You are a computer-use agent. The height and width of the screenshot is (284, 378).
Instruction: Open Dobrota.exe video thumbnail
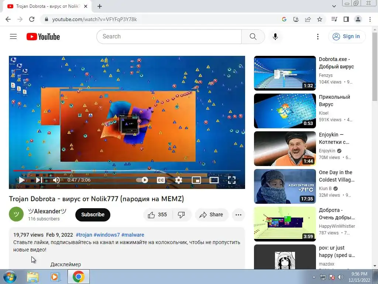tap(285, 73)
